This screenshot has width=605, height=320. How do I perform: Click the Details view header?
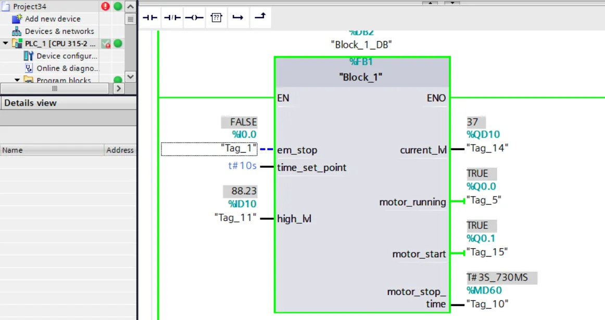68,103
